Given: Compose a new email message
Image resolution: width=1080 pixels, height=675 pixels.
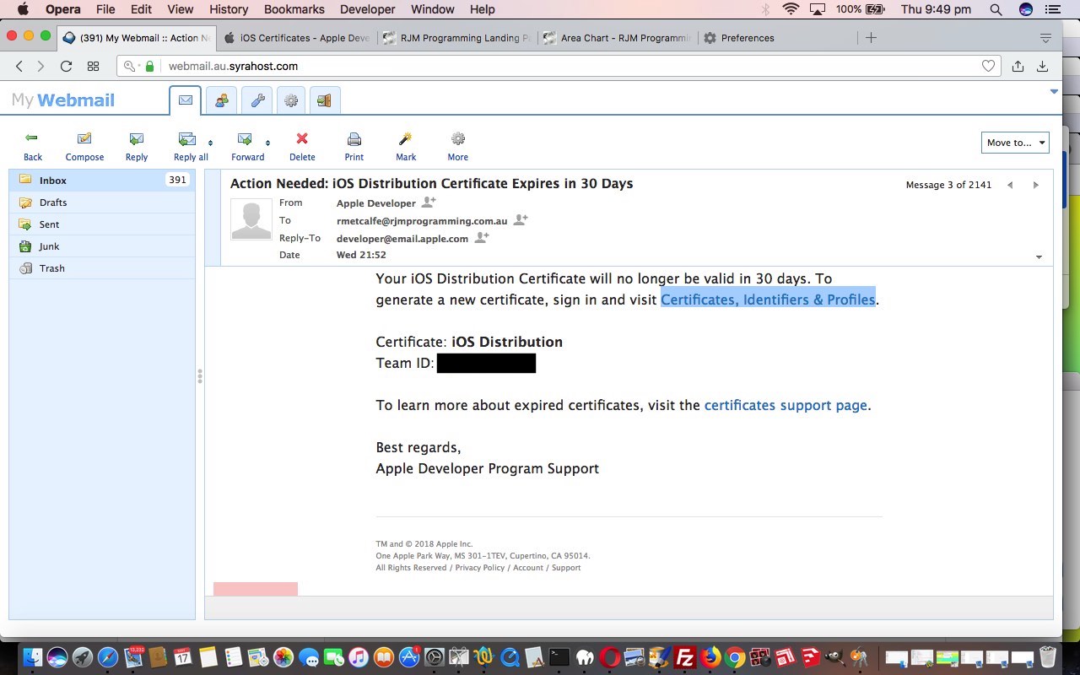Looking at the screenshot, I should click(x=84, y=146).
